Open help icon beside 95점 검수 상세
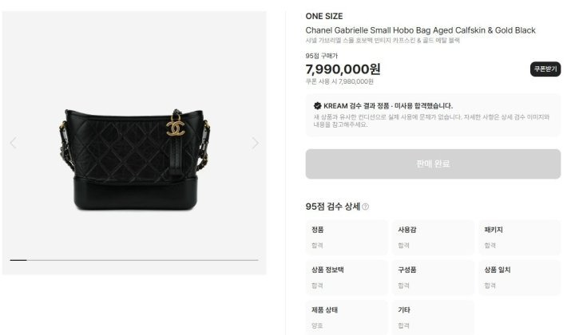 [365, 207]
